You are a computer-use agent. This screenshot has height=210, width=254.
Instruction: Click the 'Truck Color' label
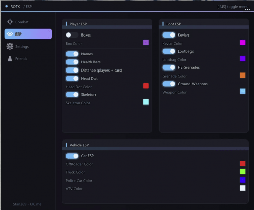point(75,172)
